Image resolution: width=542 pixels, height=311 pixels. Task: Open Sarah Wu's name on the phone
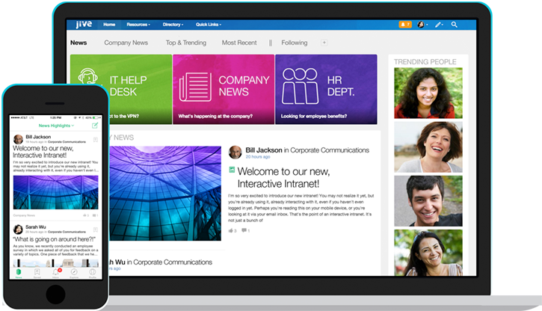[36, 227]
